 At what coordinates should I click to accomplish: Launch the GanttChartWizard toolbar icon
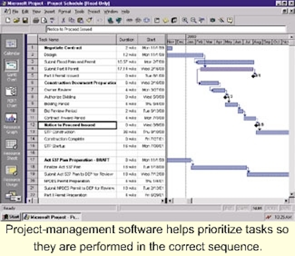(221, 20)
